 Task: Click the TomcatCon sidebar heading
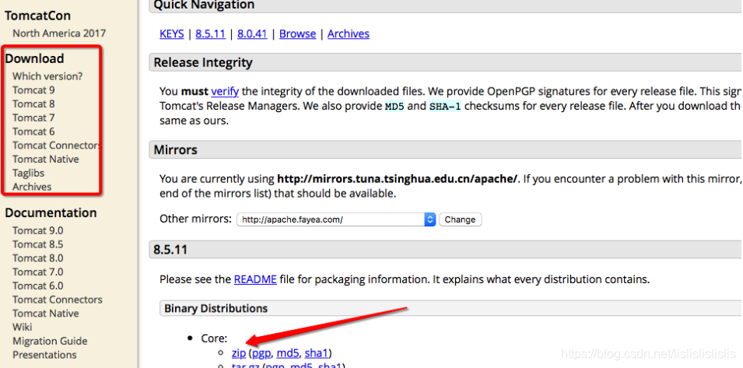pyautogui.click(x=38, y=16)
